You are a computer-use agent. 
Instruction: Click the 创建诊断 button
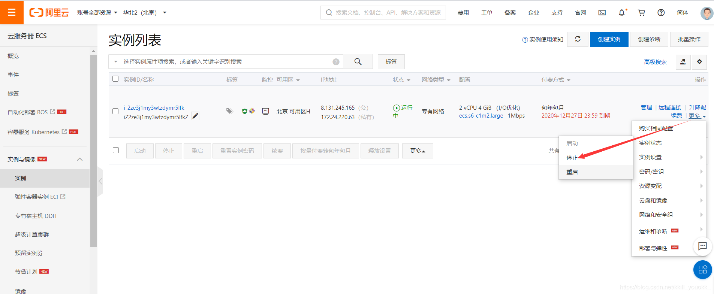(x=649, y=39)
